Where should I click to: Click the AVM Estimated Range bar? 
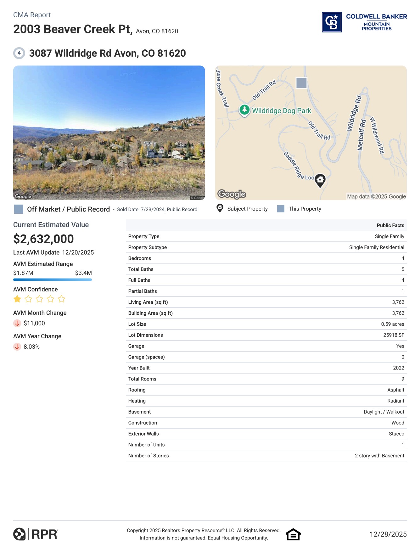(53, 279)
